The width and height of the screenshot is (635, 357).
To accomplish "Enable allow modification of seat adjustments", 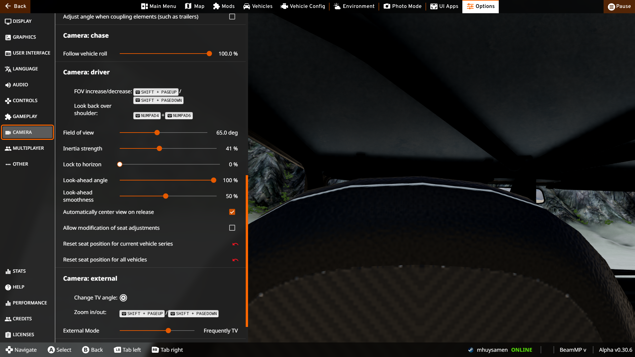I will (232, 228).
